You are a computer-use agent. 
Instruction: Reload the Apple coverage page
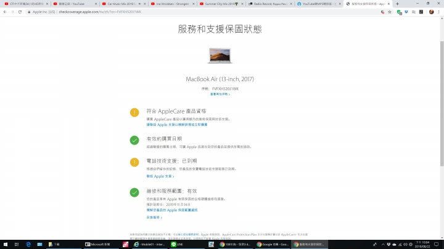click(20, 12)
